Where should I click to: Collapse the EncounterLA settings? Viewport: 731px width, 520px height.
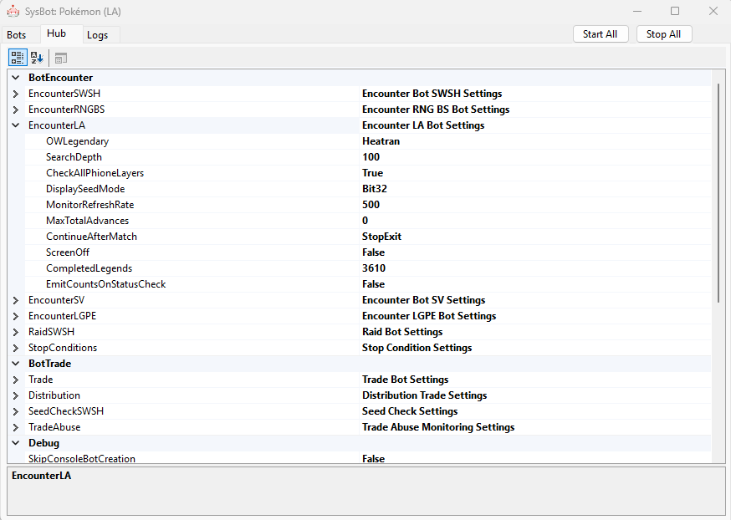click(16, 125)
